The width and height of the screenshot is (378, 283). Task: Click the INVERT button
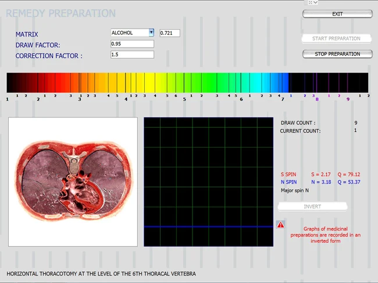pyautogui.click(x=312, y=206)
